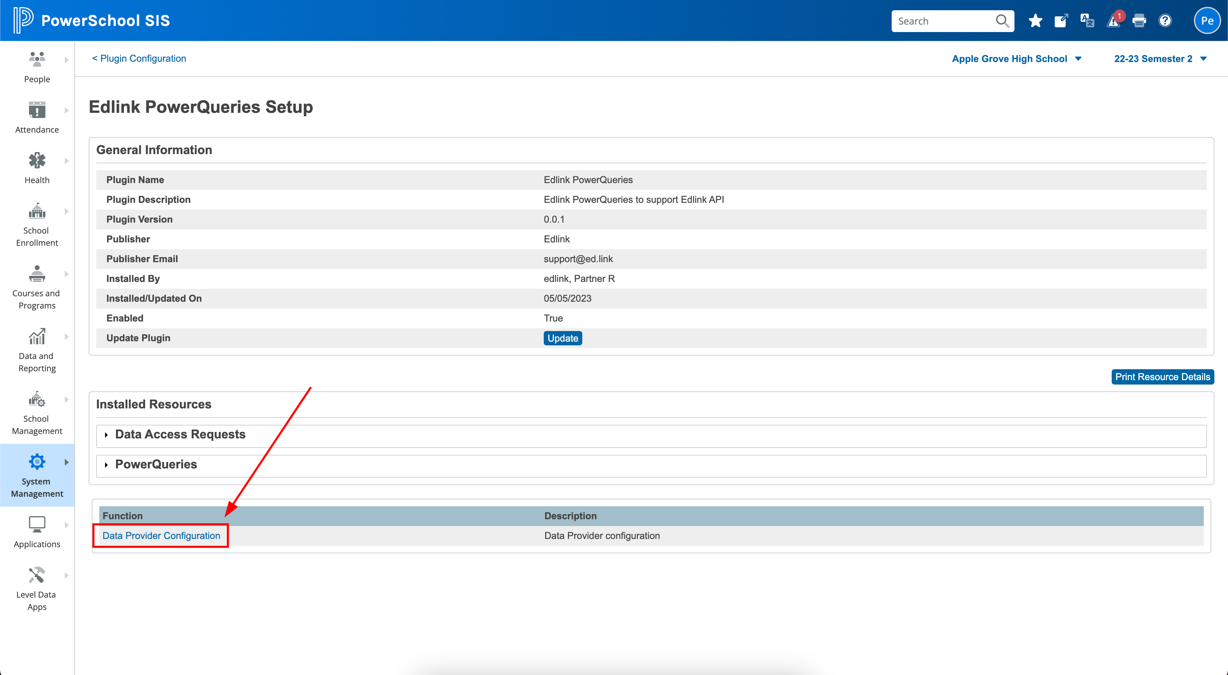Screen dimensions: 1228x675
Task: Click the external link icon in header
Action: coord(1061,21)
